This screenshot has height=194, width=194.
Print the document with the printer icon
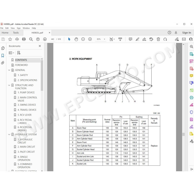24,39
